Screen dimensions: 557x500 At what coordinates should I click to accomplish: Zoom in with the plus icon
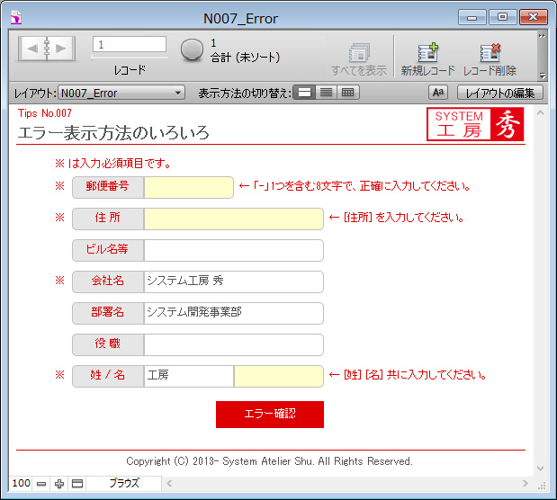point(59,484)
